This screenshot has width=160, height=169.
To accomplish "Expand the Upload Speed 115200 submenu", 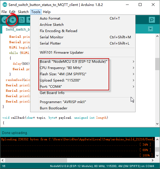I will point(83,80).
